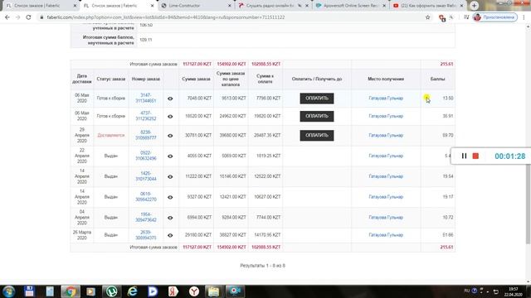Open the Windows Start menu

(8, 291)
